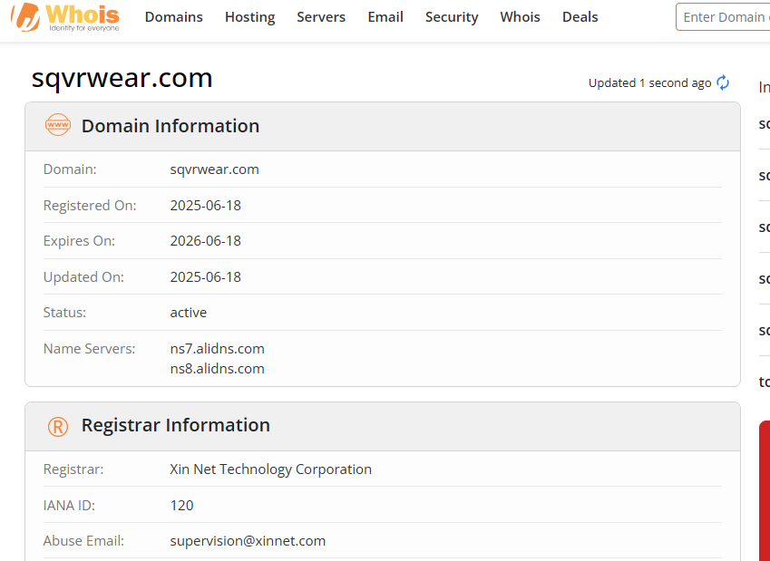The image size is (770, 561).
Task: Click the Xin Net Technology Corporation registrar name
Action: coord(270,469)
